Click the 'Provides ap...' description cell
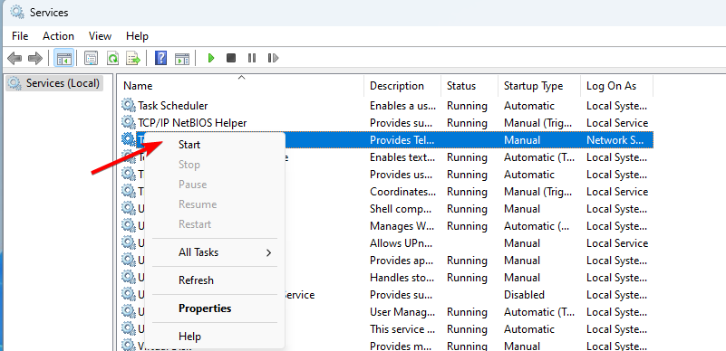This screenshot has height=351, width=726. [x=402, y=261]
